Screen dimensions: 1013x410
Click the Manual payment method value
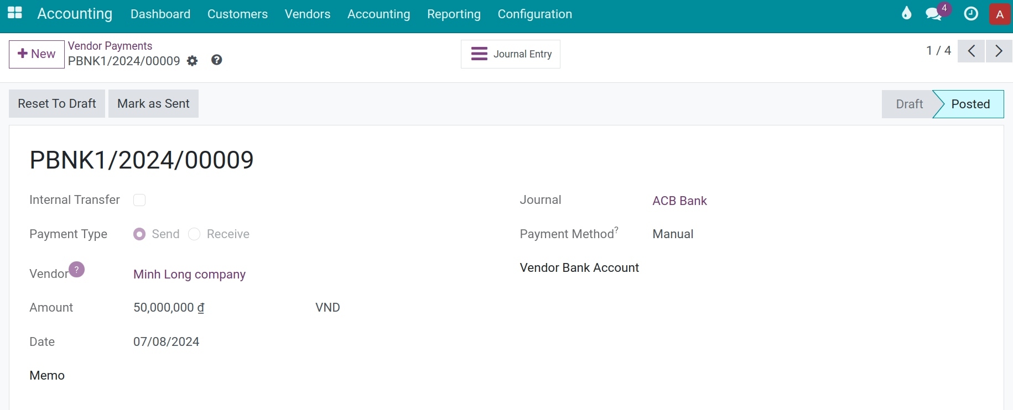[673, 234]
